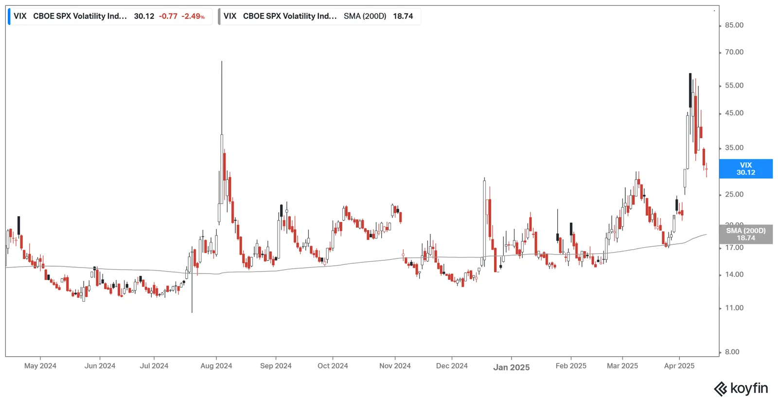Click the gray SMA (200D) 18.74 tag on the axis
778x402 pixels.
click(746, 234)
